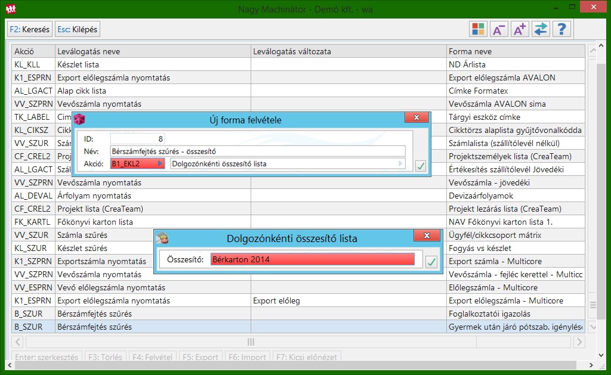Image resolution: width=611 pixels, height=375 pixels.
Task: Select the Főkönyvi karton lista cell
Action: click(x=153, y=222)
